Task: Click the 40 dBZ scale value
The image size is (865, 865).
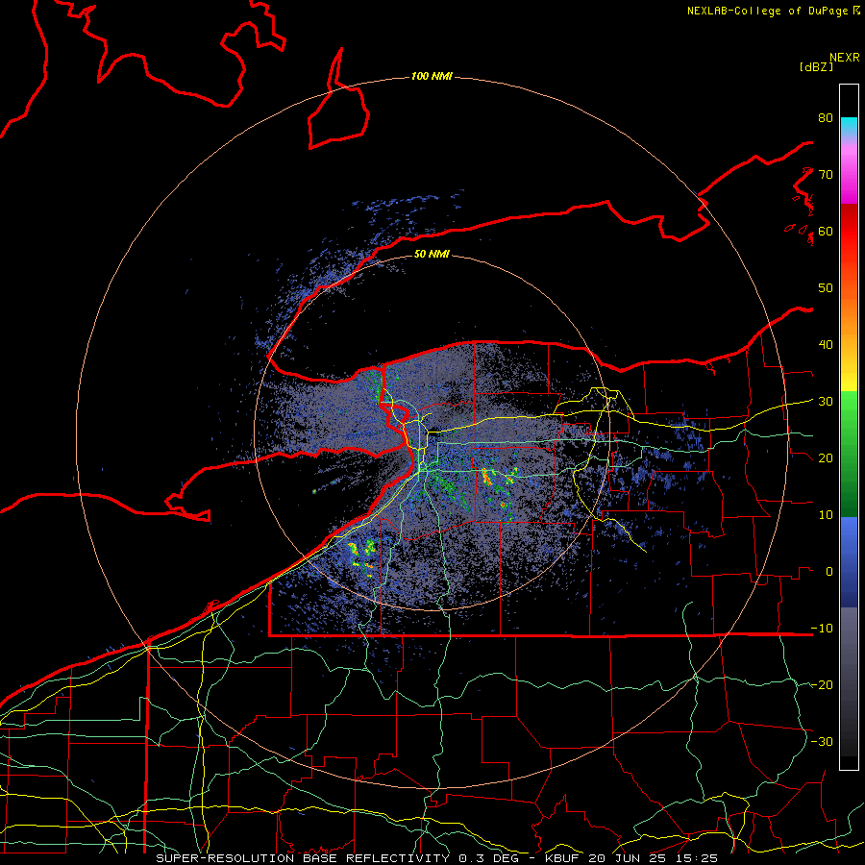Action: [x=826, y=345]
